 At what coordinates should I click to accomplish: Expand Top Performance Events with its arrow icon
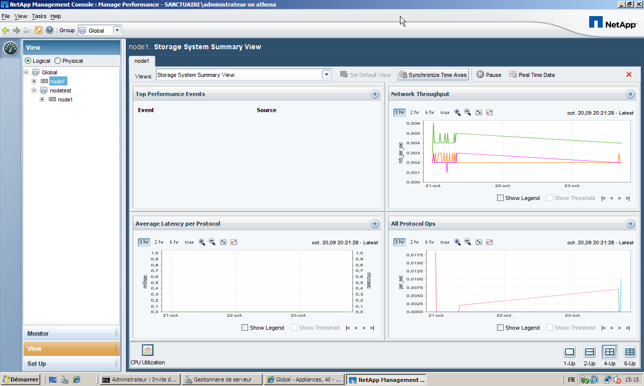tap(375, 94)
